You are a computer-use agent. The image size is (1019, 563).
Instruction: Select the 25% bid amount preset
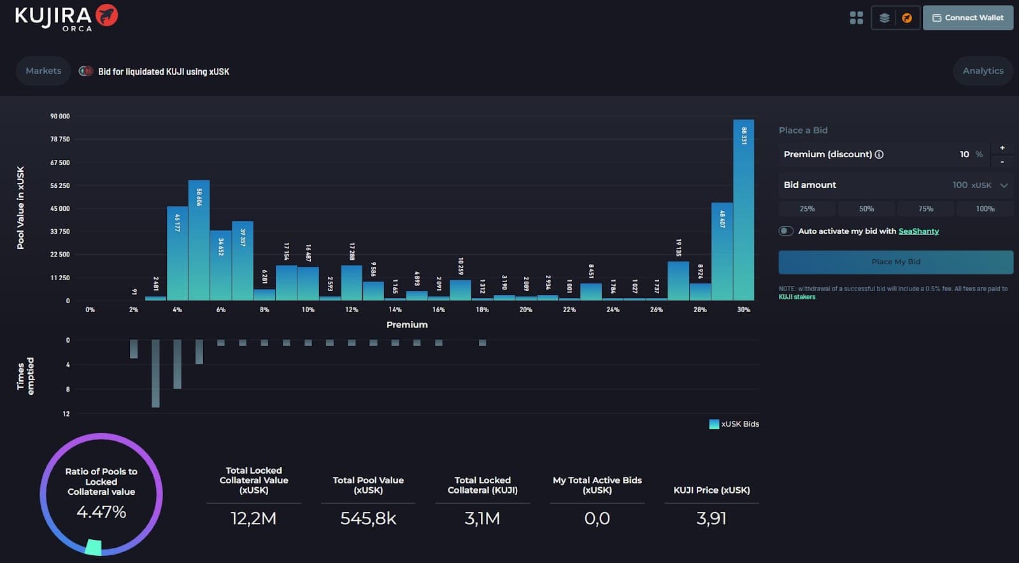tap(807, 209)
